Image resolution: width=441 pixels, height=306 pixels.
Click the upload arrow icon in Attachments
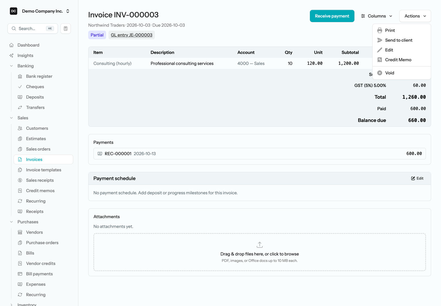tap(260, 245)
